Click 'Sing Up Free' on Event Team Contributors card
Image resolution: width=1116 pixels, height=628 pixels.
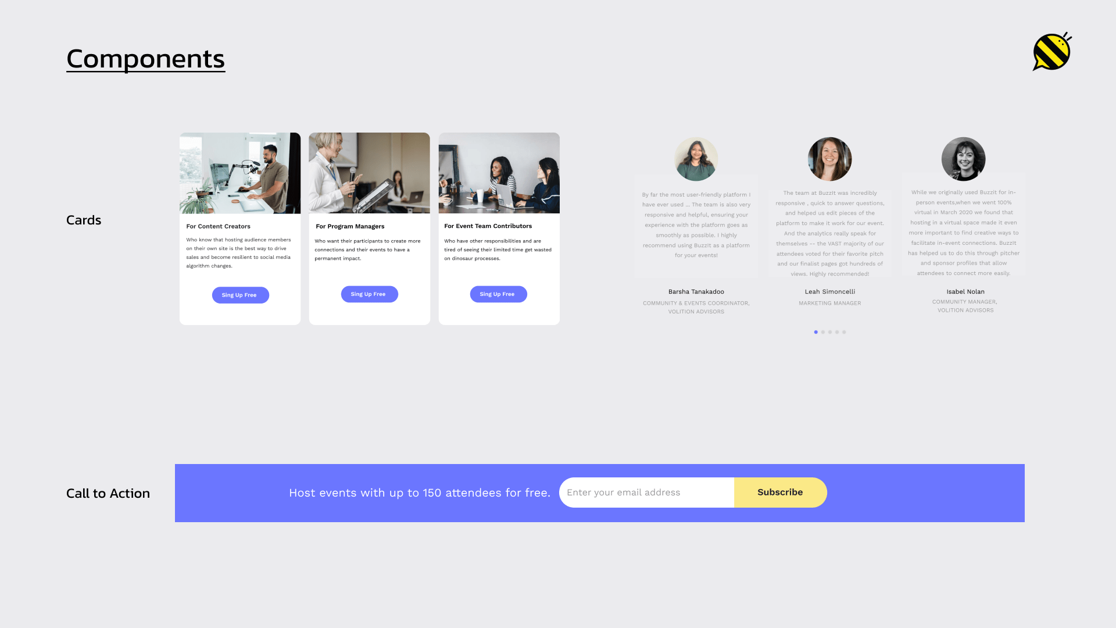point(498,294)
